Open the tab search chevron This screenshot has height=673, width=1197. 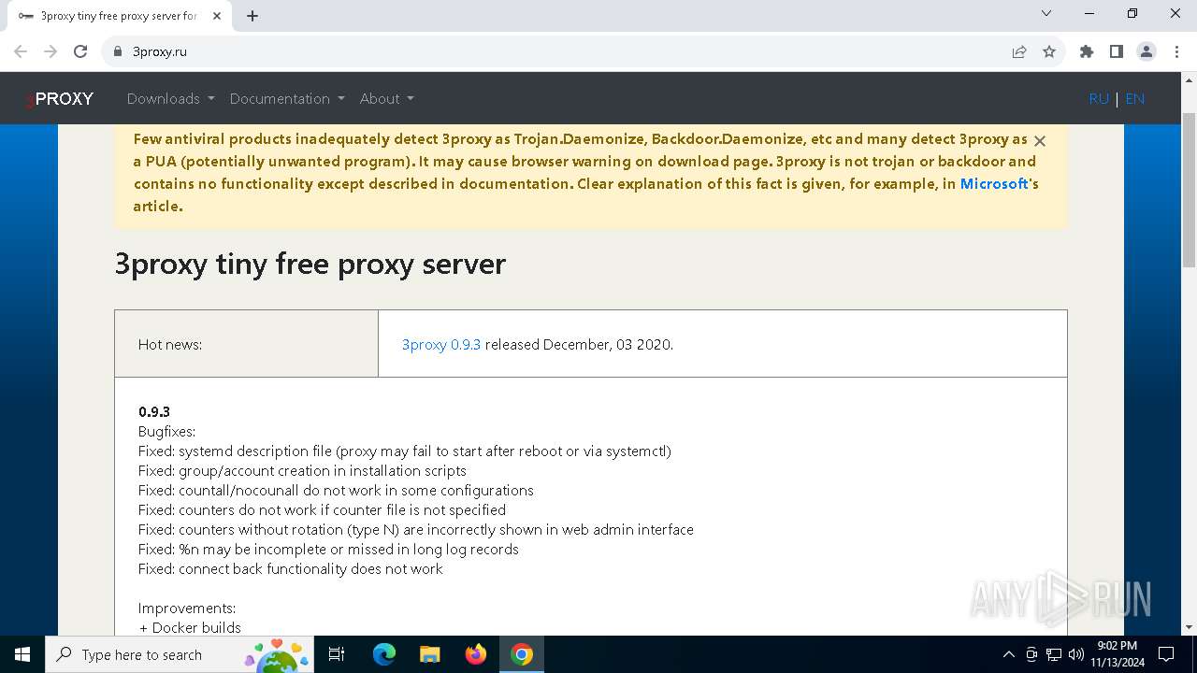click(1046, 13)
